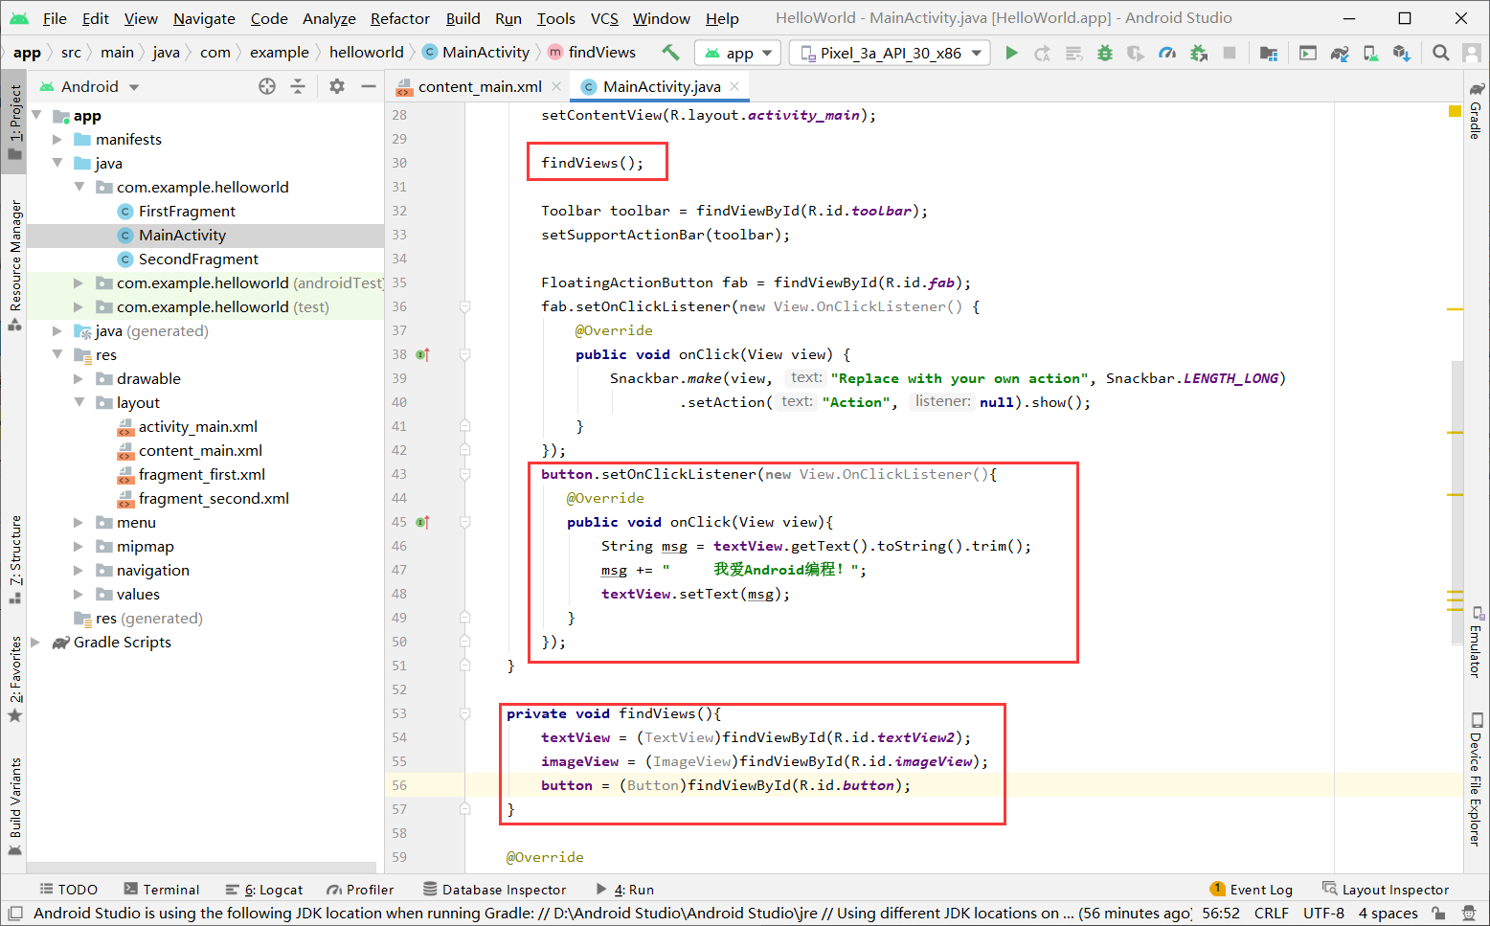The width and height of the screenshot is (1490, 926).
Task: Open the app run configuration dropdown
Action: [x=738, y=54]
